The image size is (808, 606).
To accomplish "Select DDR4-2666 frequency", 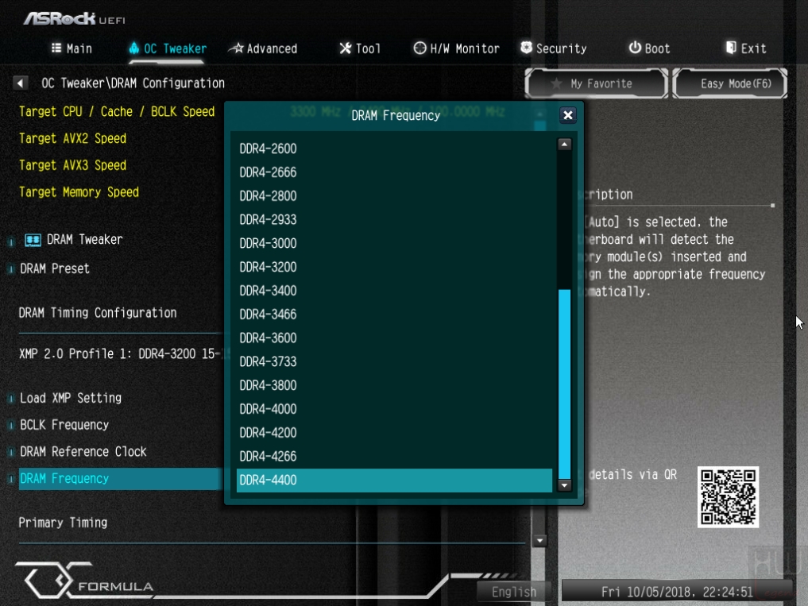I will point(394,172).
